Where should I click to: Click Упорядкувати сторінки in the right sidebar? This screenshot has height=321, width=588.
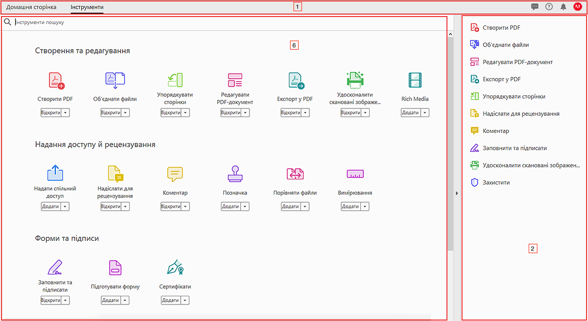tap(508, 96)
